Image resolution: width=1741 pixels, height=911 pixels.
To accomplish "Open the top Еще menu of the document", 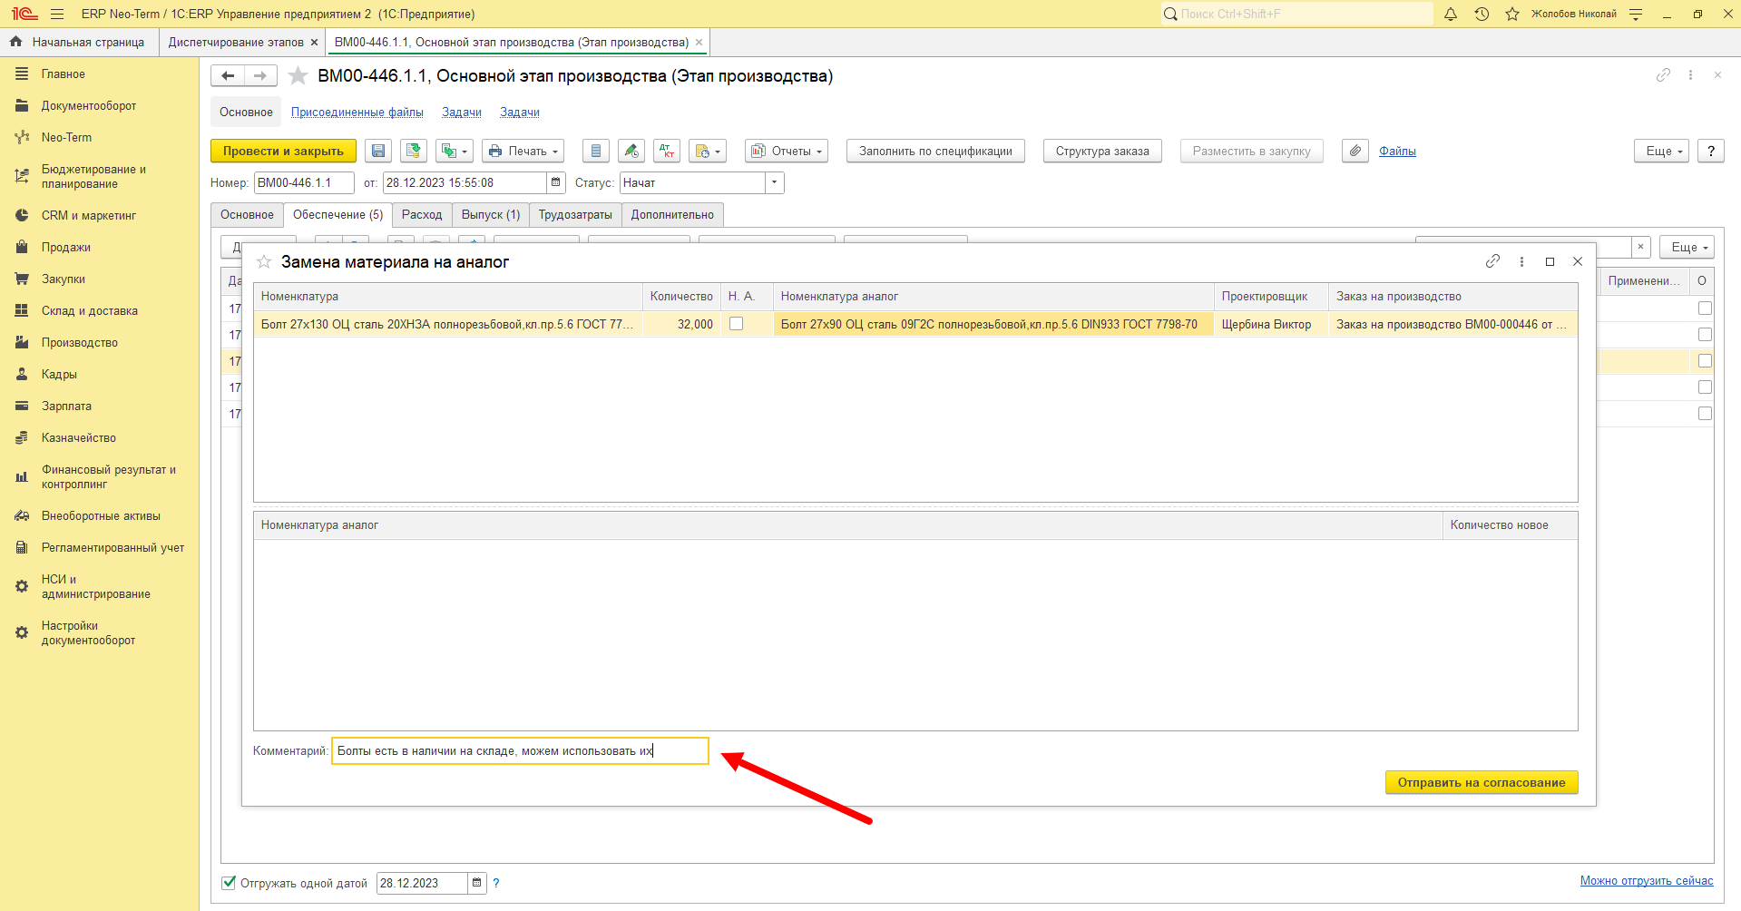I will (1662, 151).
